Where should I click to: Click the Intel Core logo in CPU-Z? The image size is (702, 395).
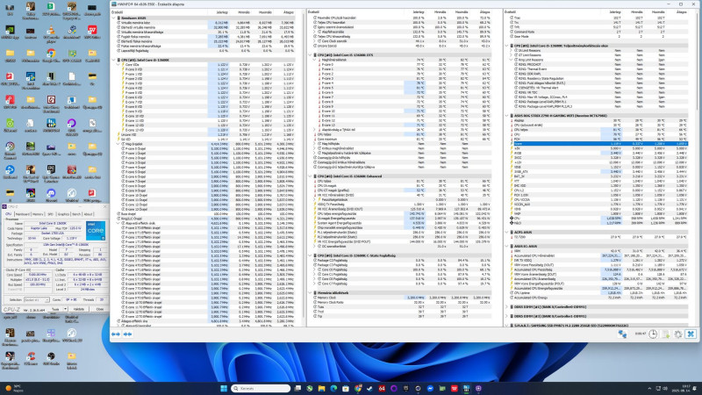(x=96, y=231)
